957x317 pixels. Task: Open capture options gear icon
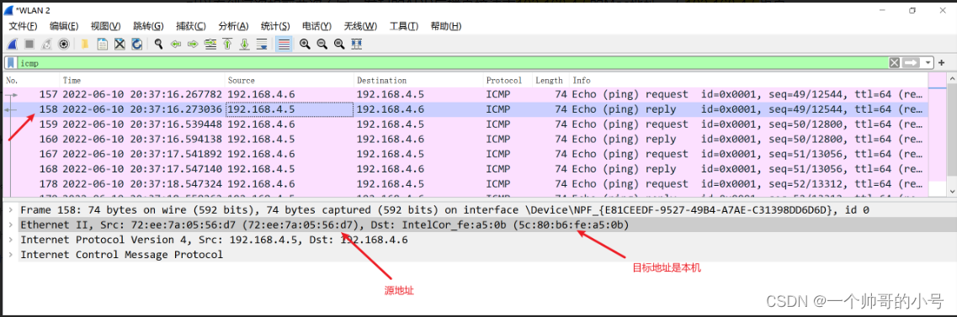coord(63,44)
